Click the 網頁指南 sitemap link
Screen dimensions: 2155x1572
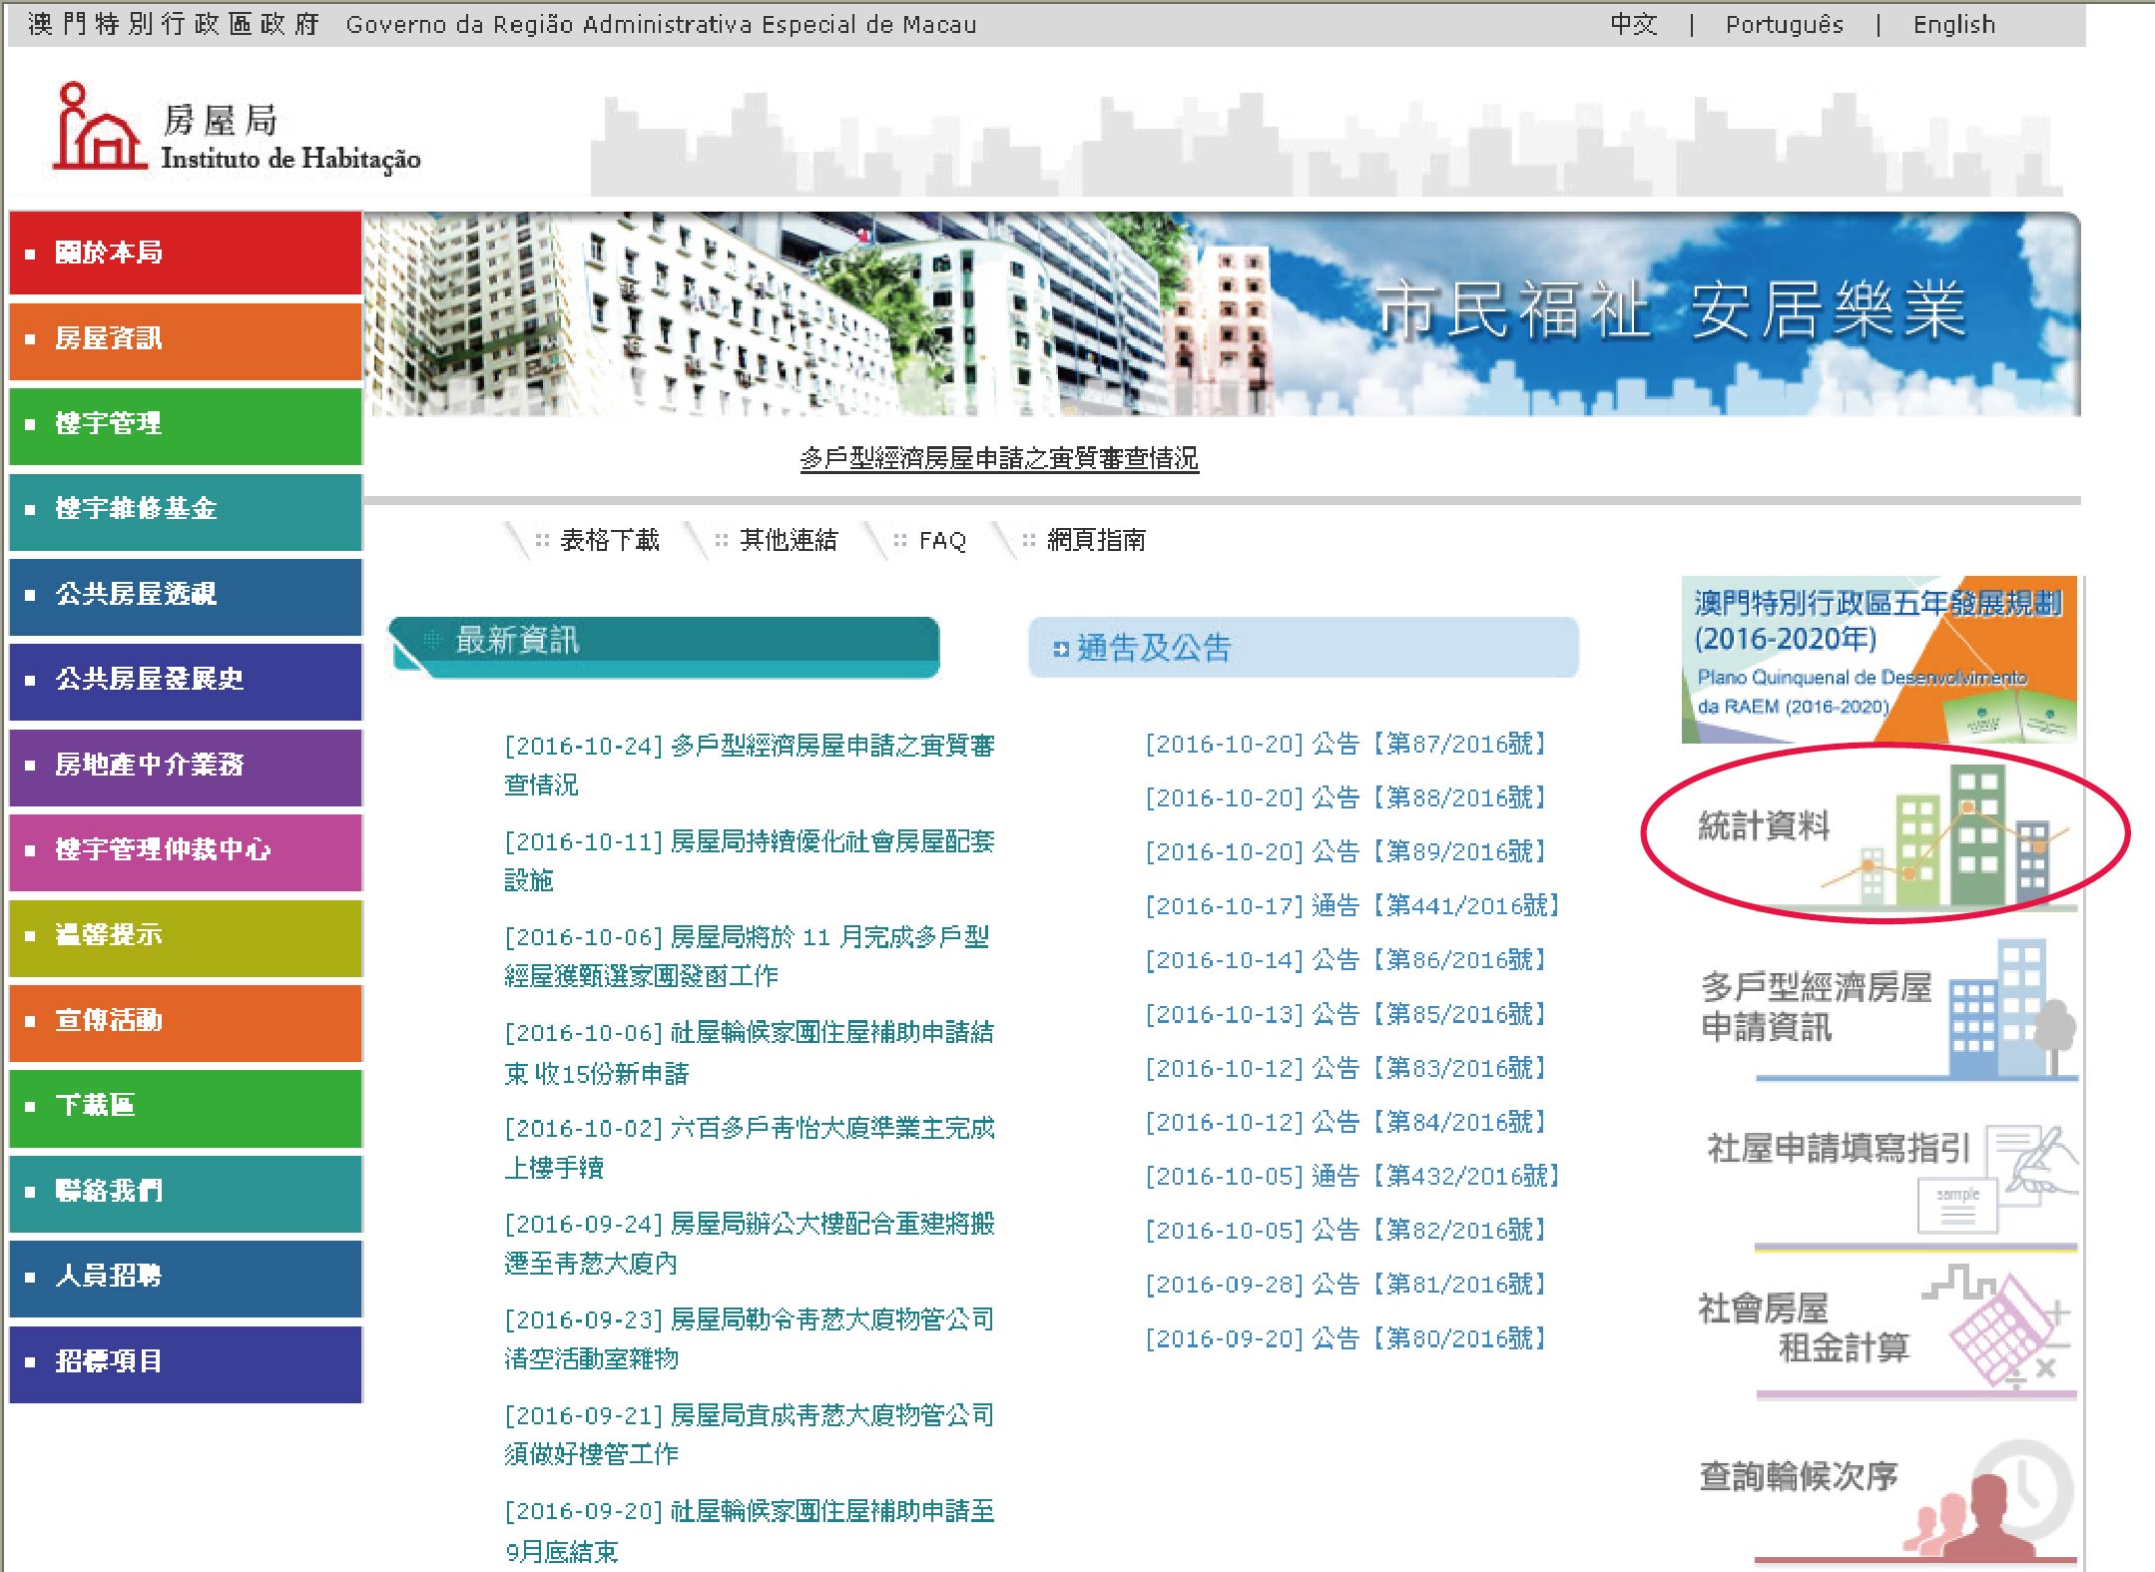coord(1095,540)
